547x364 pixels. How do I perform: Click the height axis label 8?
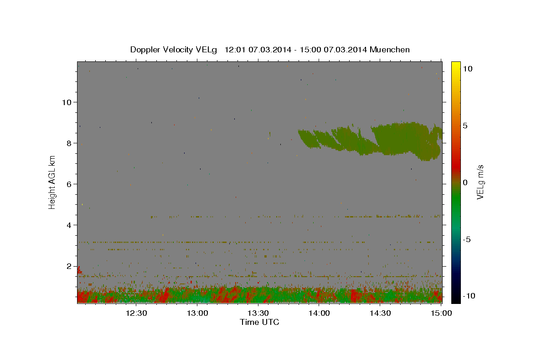pos(69,143)
